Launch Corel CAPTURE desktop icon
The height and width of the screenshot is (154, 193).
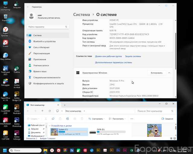point(5,135)
